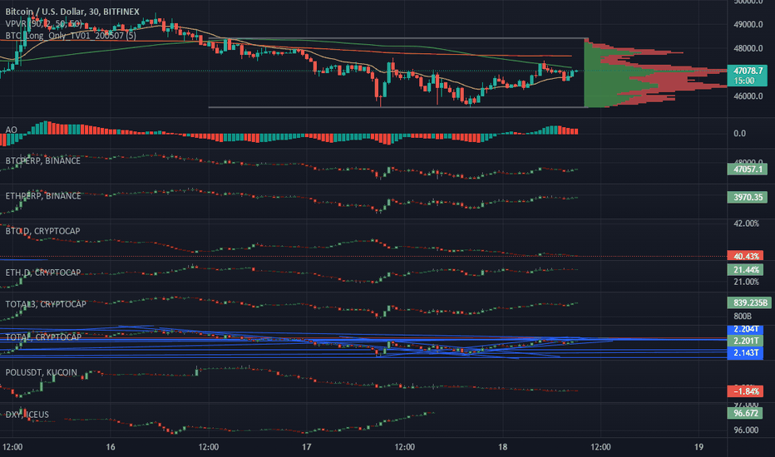The width and height of the screenshot is (775, 457).
Task: Click the 42.00% axis label
Action: (747, 224)
